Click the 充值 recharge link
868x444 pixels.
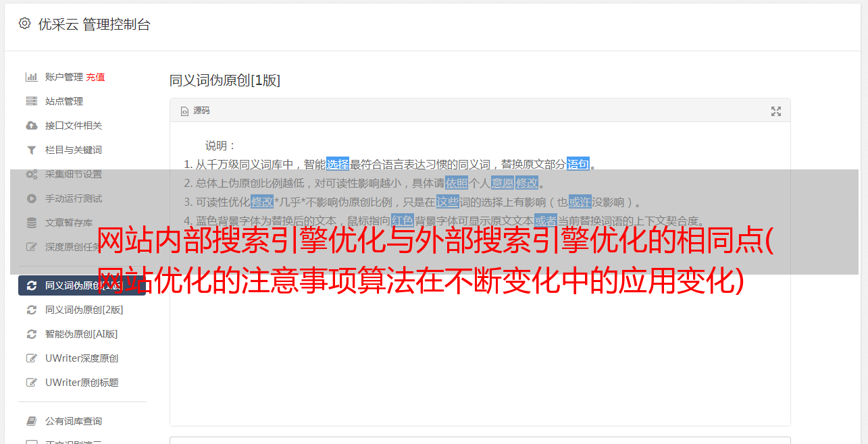(x=95, y=77)
